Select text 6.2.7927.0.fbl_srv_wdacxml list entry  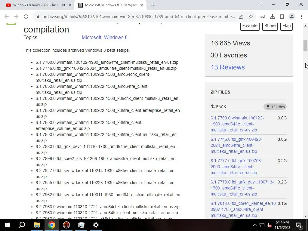[106, 174]
